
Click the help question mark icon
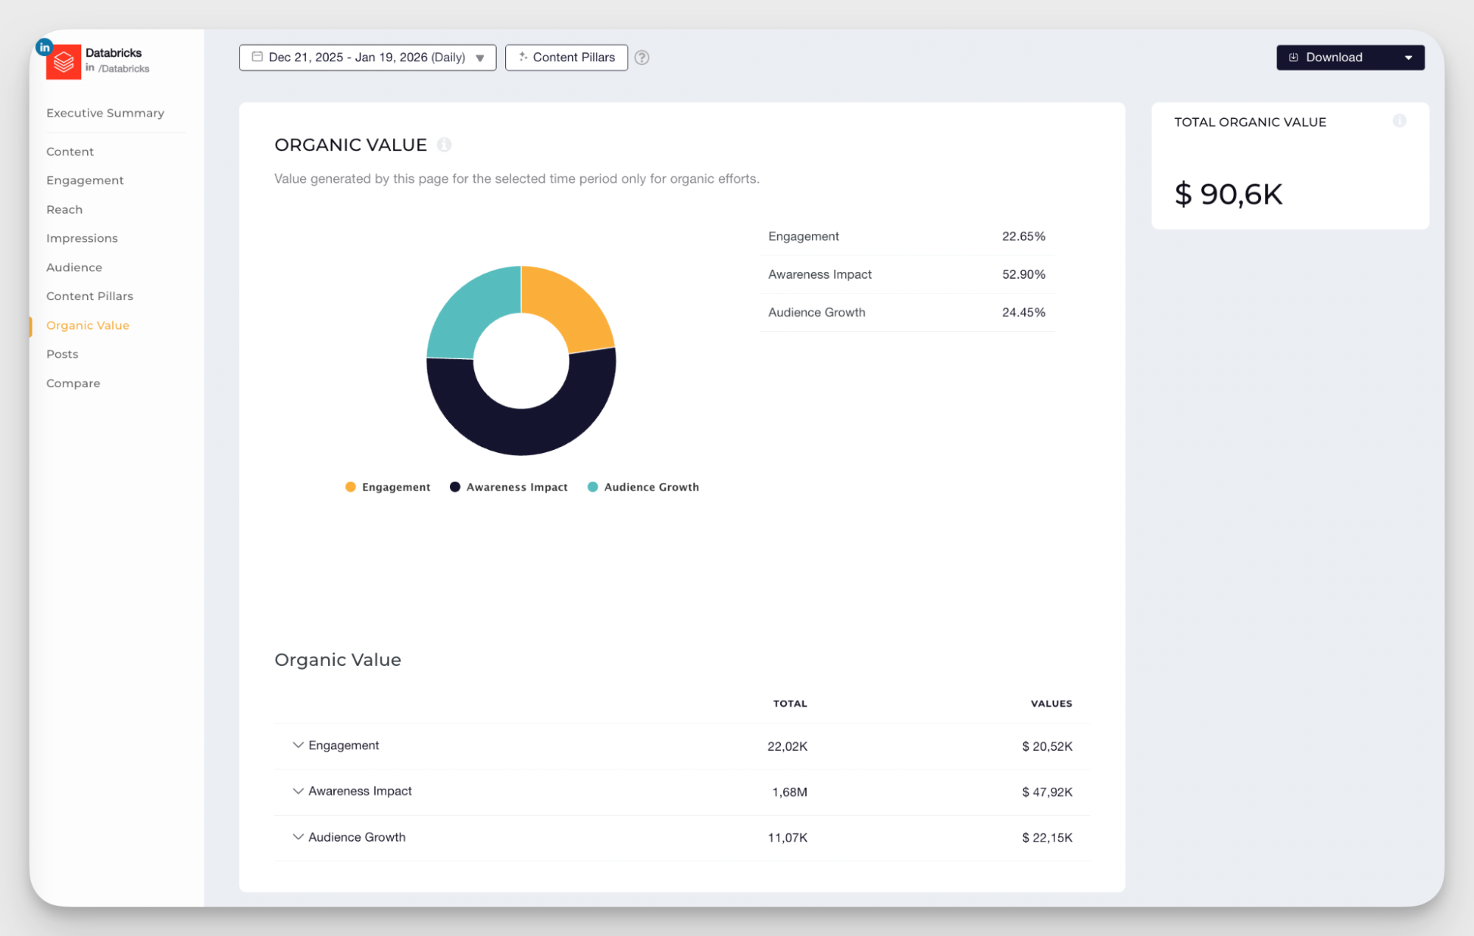click(x=641, y=58)
